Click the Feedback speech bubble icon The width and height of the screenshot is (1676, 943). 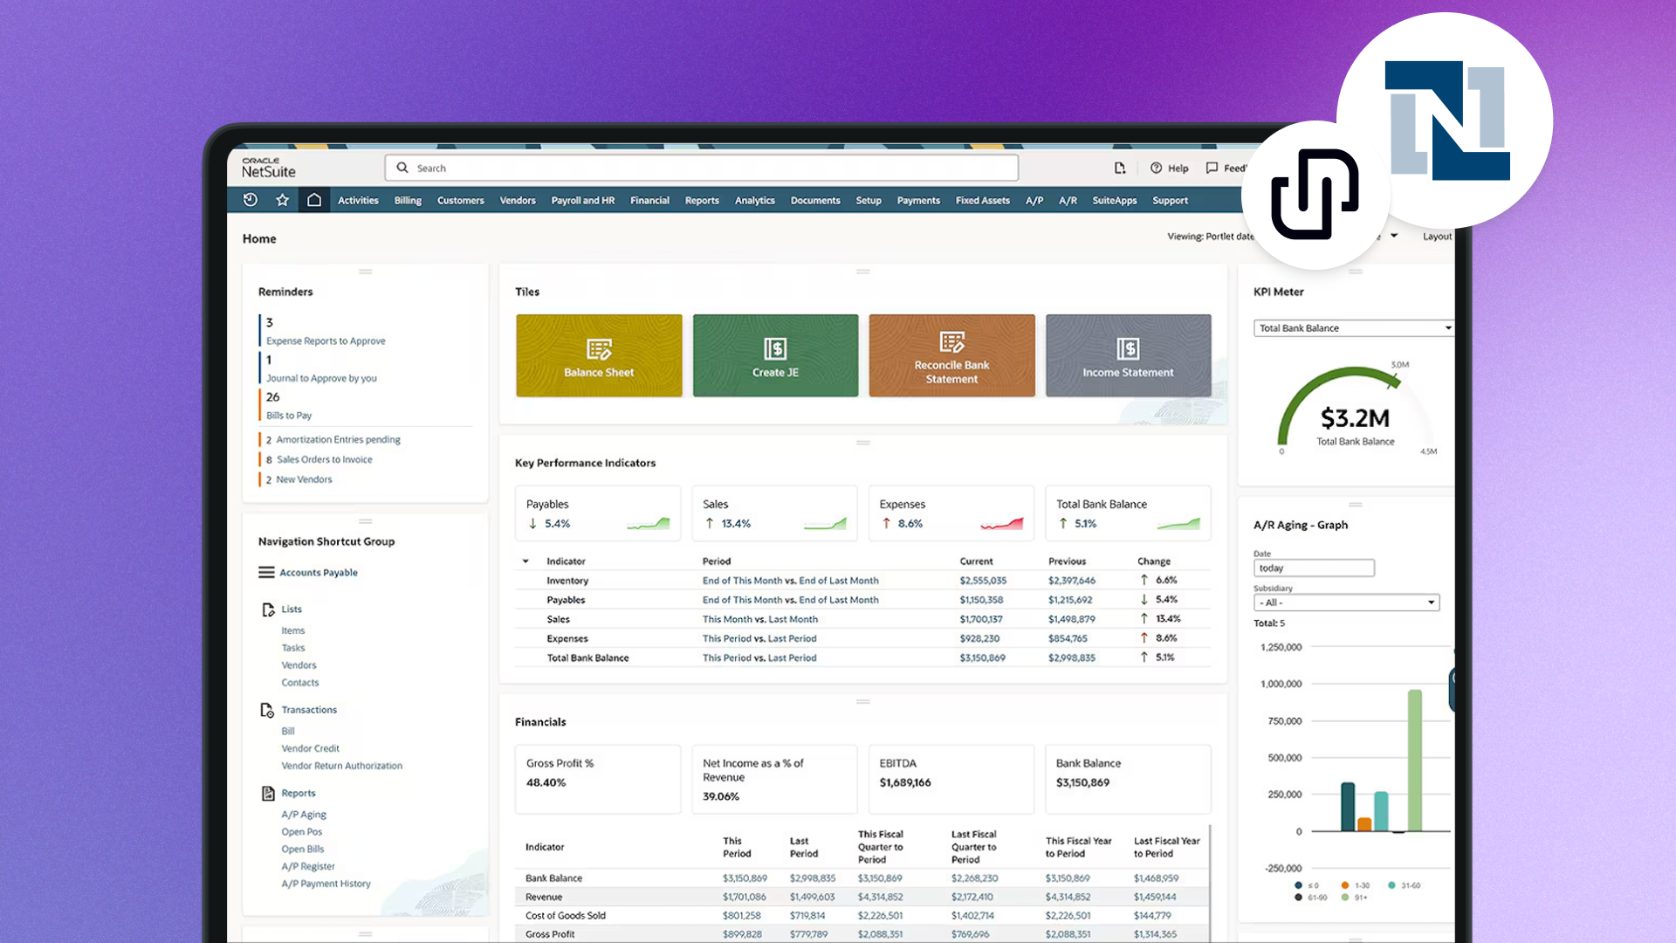pos(1212,168)
